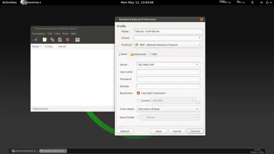The width and height of the screenshot is (274, 154).
Task: Open the Protocol dropdown showing RDP
Action: [168, 44]
